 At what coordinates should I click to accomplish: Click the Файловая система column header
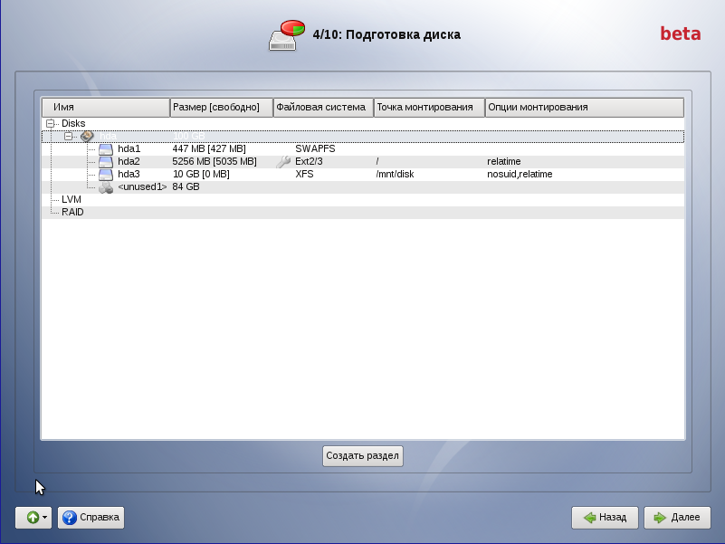point(322,107)
